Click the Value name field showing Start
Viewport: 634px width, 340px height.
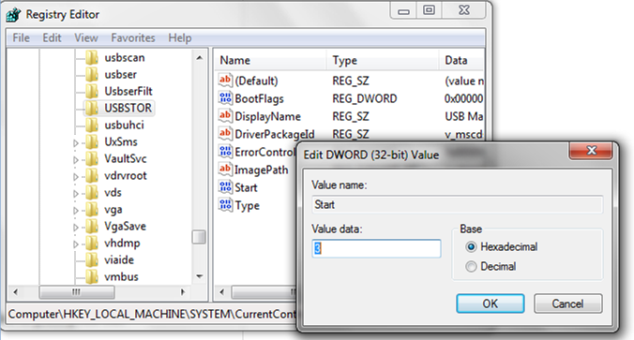[x=458, y=205]
